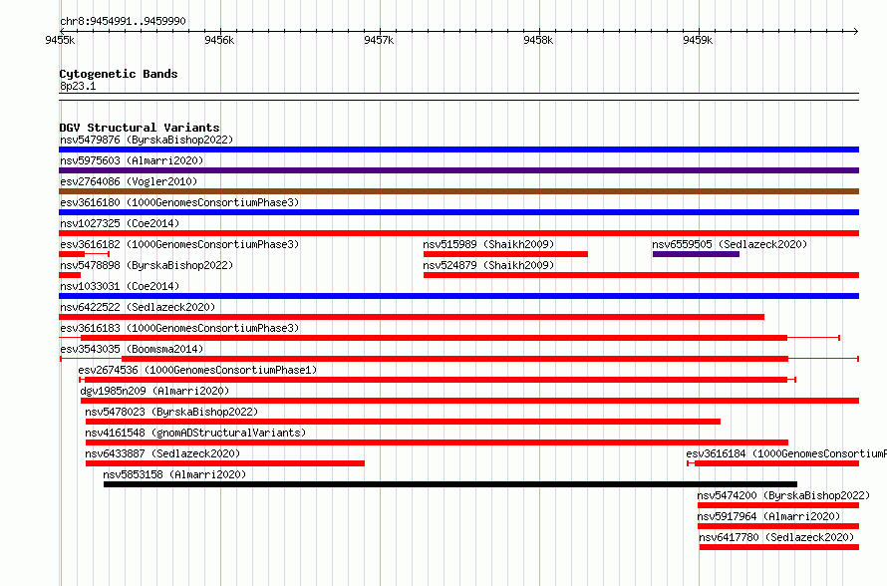
Task: Open the esv3616180 variant label
Action: pos(179,202)
